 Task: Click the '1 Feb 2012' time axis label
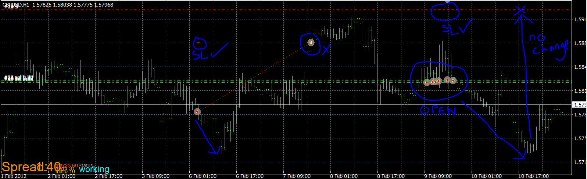tap(14, 176)
